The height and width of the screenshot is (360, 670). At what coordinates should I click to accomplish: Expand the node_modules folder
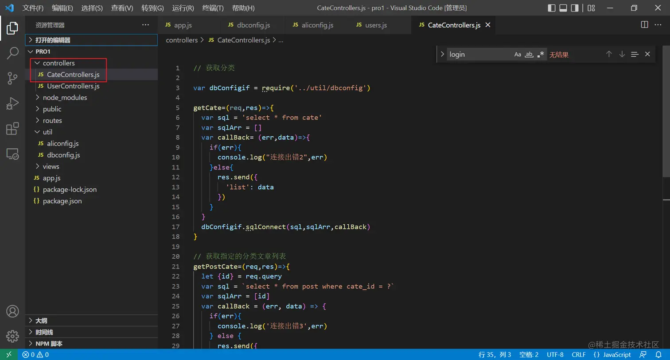pyautogui.click(x=91, y=97)
